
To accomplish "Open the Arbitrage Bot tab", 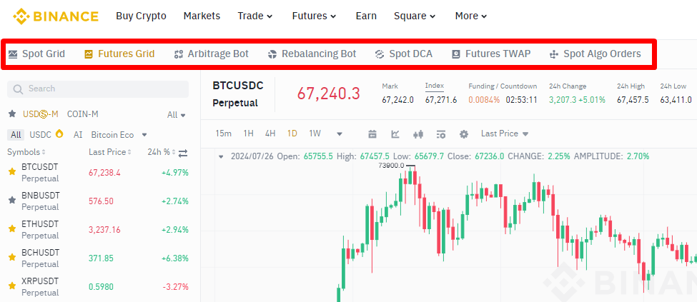I will 212,54.
